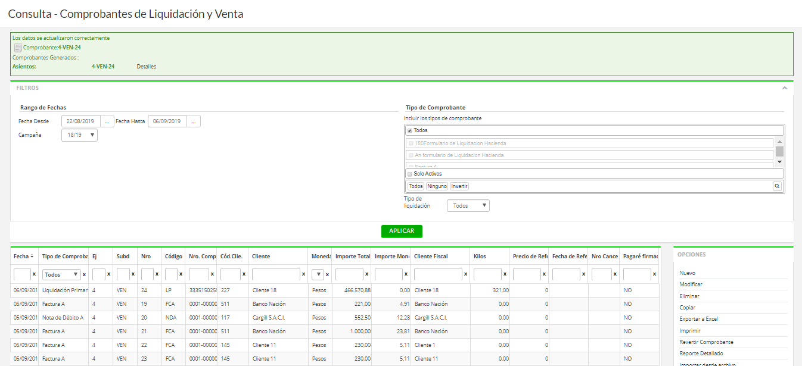
Task: Clear the Importe Total column filter x
Action: click(366, 275)
